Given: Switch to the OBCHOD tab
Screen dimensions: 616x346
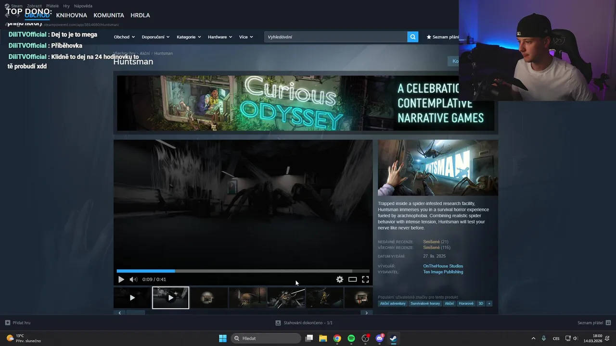Looking at the screenshot, I should (37, 15).
